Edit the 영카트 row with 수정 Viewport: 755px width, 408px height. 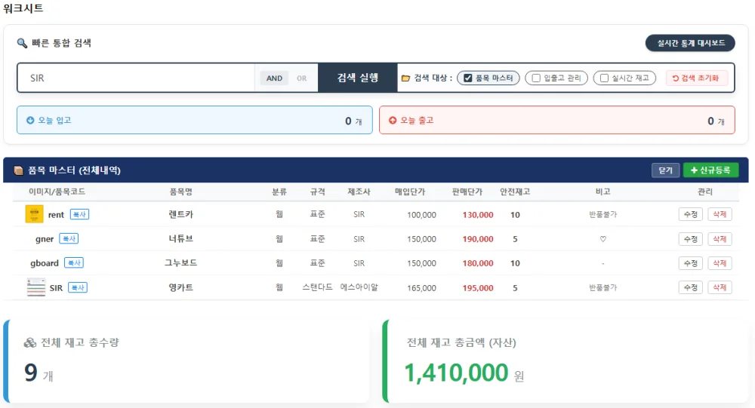click(x=691, y=288)
